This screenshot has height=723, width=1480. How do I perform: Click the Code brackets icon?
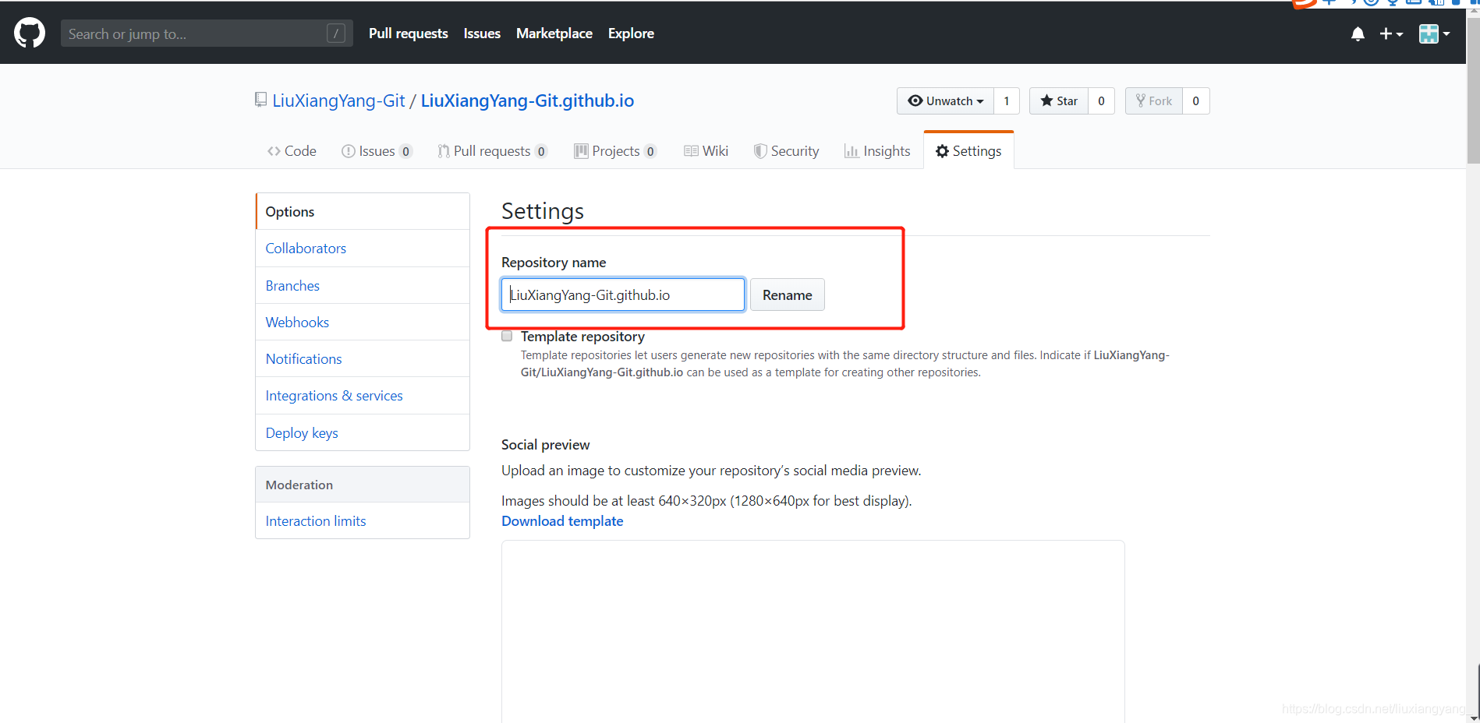274,151
